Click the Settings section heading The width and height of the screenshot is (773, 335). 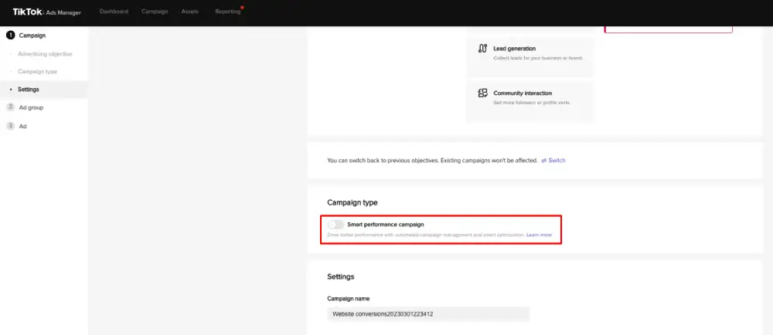[341, 276]
